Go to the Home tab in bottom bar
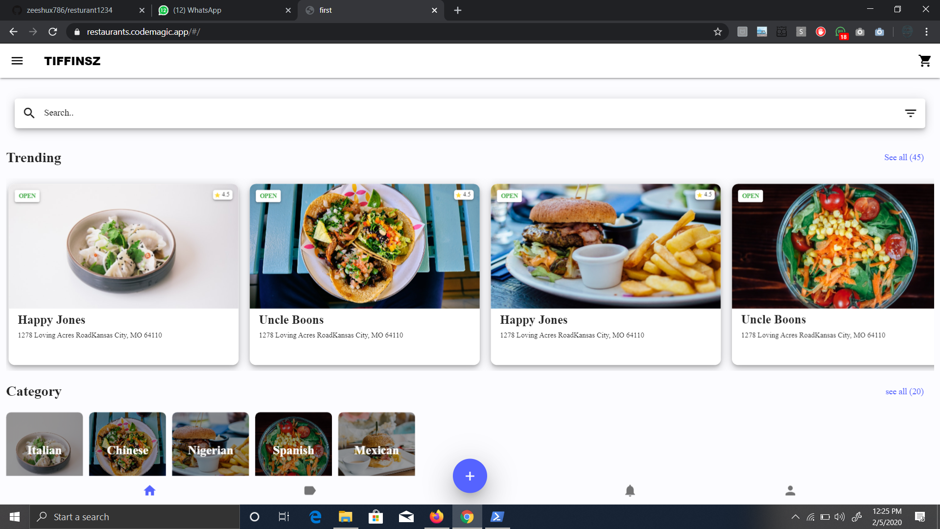 pos(150,490)
